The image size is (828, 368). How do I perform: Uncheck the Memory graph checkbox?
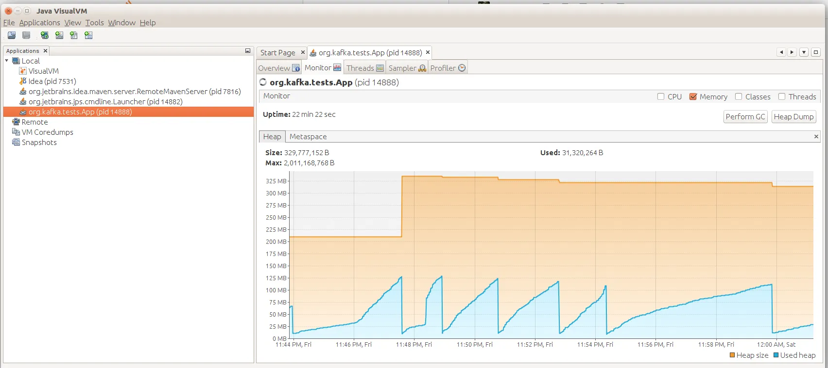pos(693,96)
